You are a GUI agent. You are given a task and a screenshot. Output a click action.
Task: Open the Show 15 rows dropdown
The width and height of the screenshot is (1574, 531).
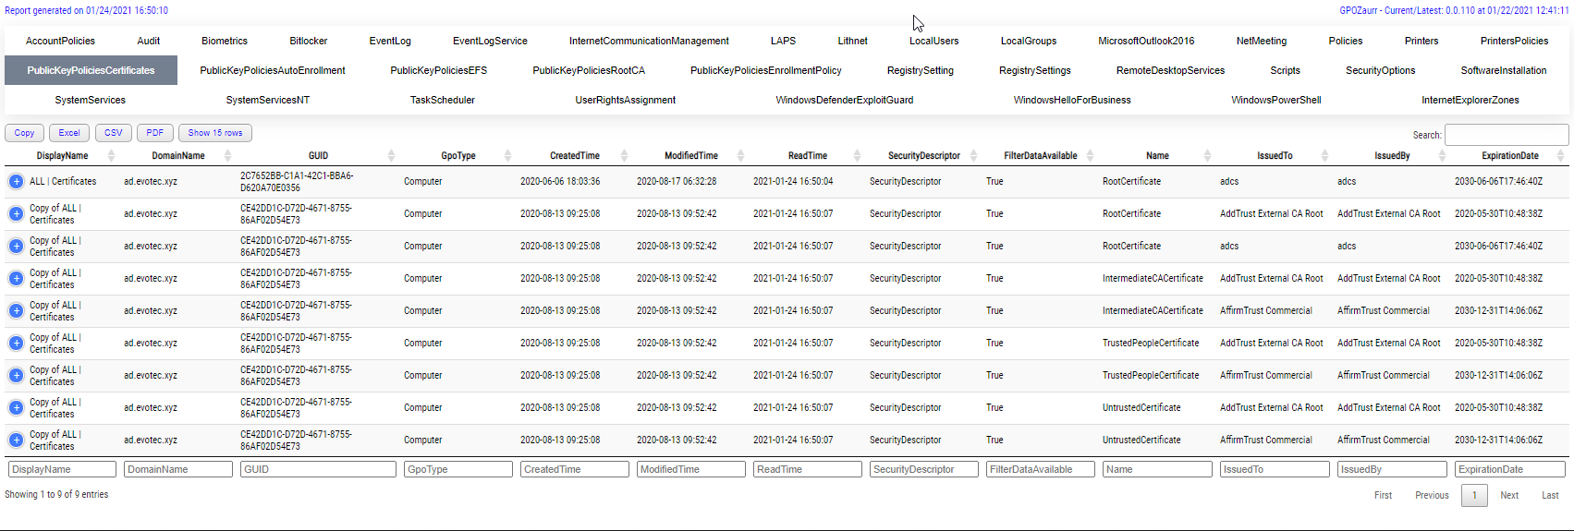click(x=214, y=133)
